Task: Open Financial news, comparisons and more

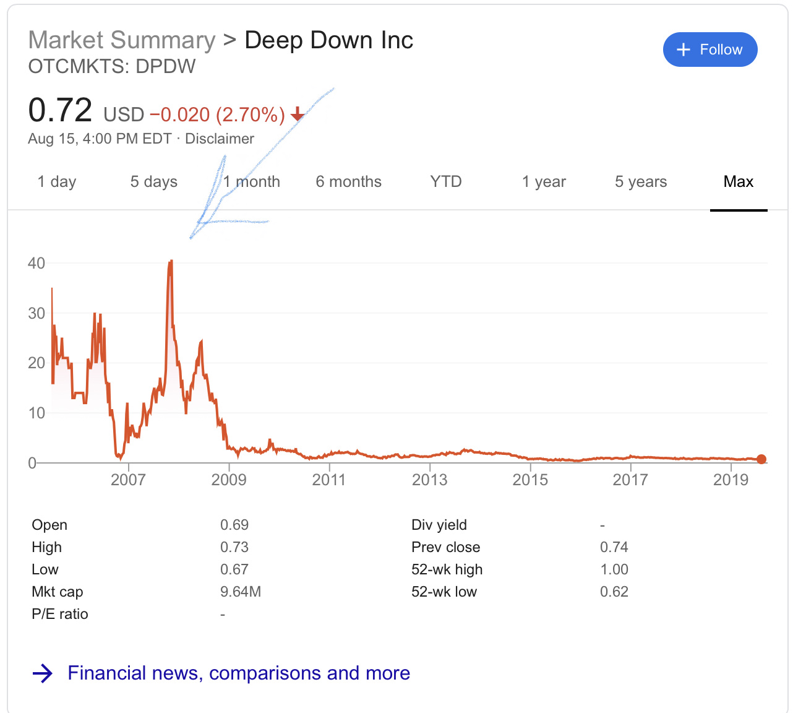Action: [x=239, y=673]
